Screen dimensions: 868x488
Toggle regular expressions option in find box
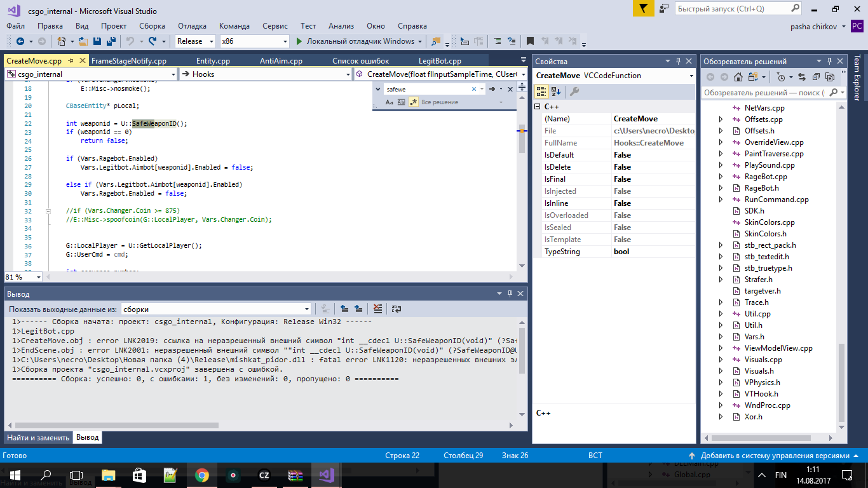[414, 102]
